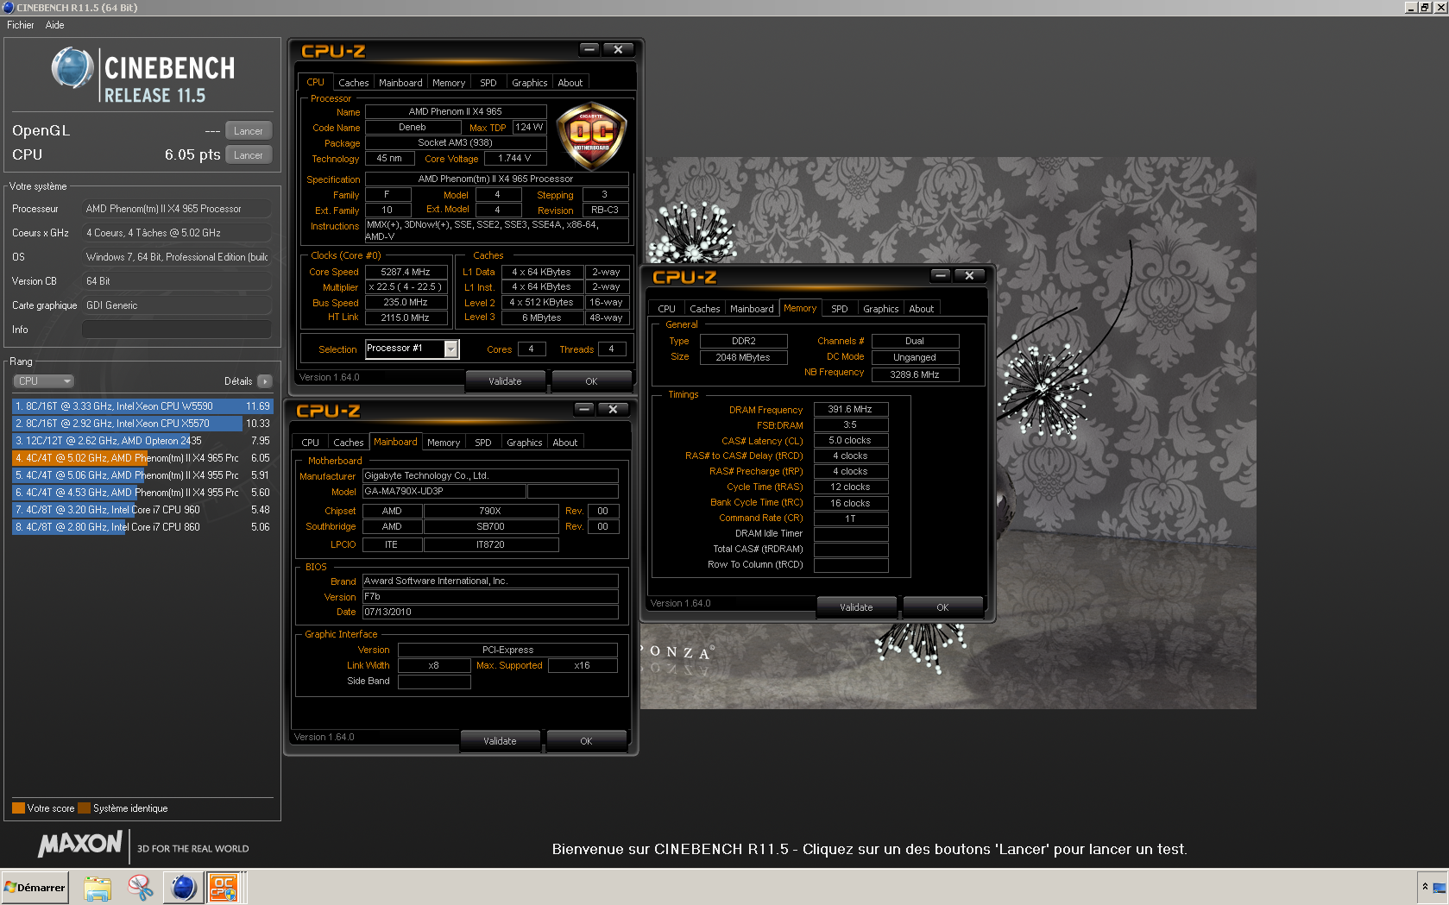Click the DRAM Frequency 391.6 MHz value

[850, 410]
